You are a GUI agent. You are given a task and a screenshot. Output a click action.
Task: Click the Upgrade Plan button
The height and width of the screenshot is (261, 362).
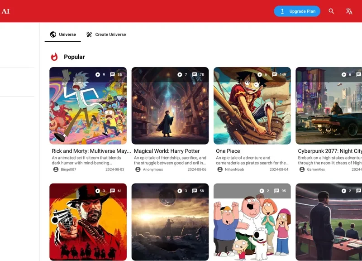coord(297,11)
